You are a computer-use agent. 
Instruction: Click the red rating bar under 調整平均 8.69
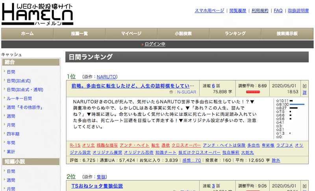(x=253, y=92)
